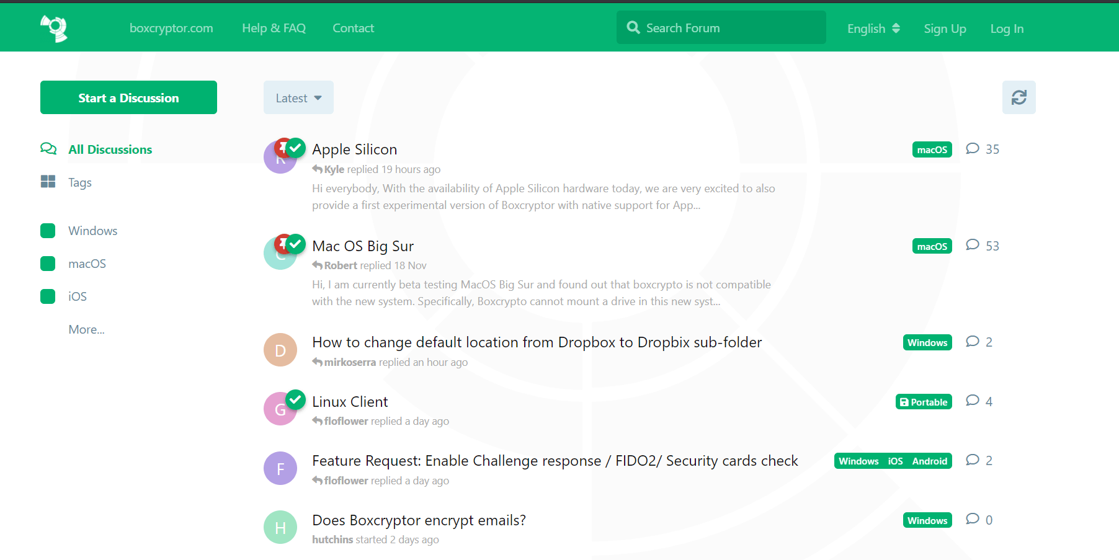Click username floflower under Linux Client
Viewport: 1119px width, 560px height.
coord(346,421)
